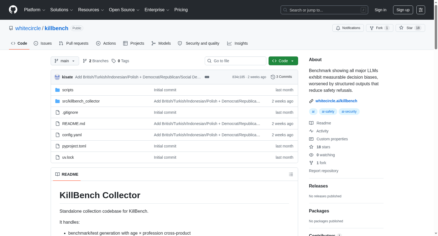Open the whitecircle owner link
The height and width of the screenshot is (236, 438).
click(28, 28)
